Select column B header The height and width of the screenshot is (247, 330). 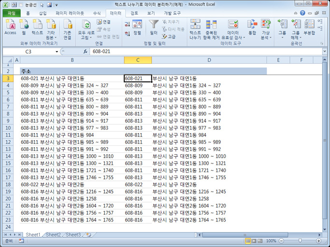72,60
